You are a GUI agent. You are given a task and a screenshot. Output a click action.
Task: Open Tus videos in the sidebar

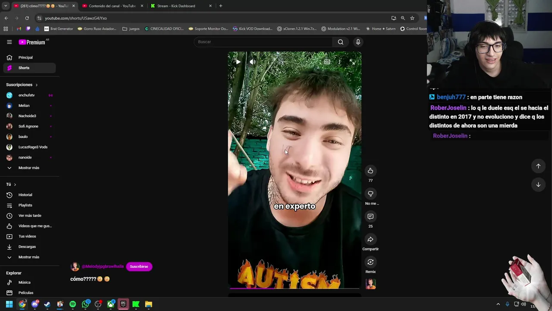29,236
